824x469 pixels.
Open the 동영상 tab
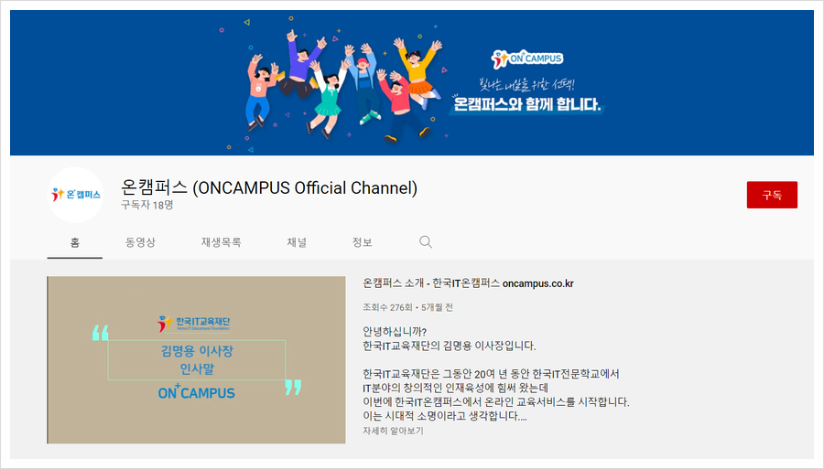(x=140, y=242)
